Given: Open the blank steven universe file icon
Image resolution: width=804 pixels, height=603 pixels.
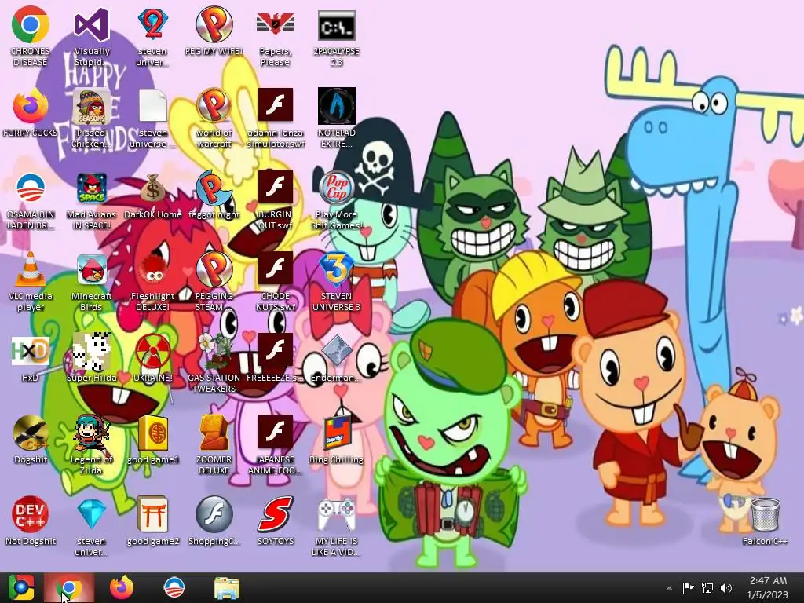Looking at the screenshot, I should tap(153, 107).
